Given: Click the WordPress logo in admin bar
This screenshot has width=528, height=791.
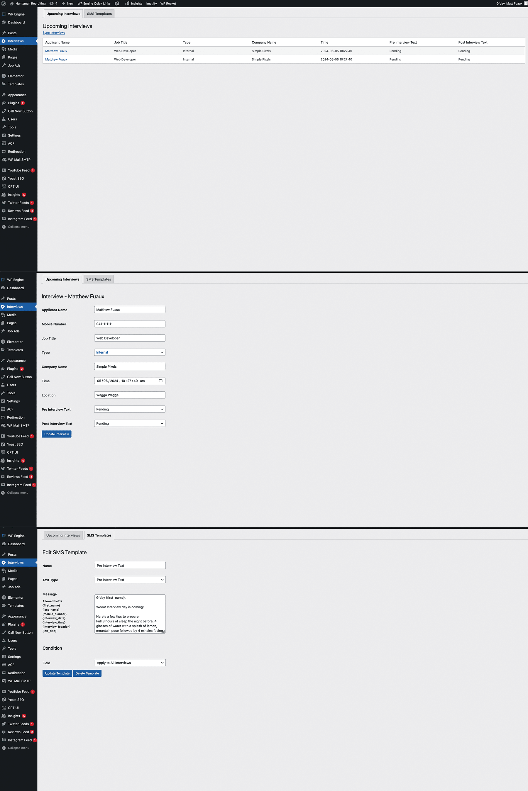Looking at the screenshot, I should [x=4, y=3].
